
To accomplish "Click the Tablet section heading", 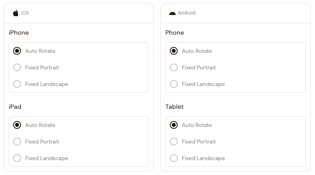I will tap(174, 107).
